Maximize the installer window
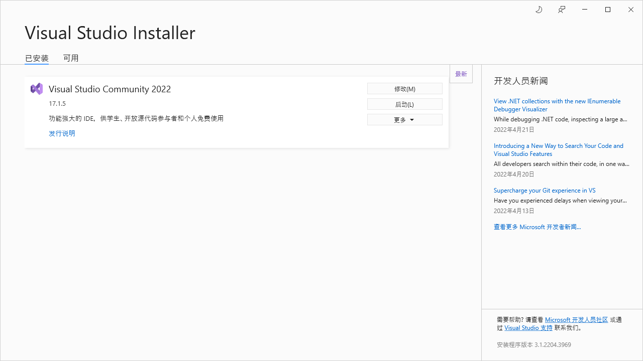 pos(608,10)
